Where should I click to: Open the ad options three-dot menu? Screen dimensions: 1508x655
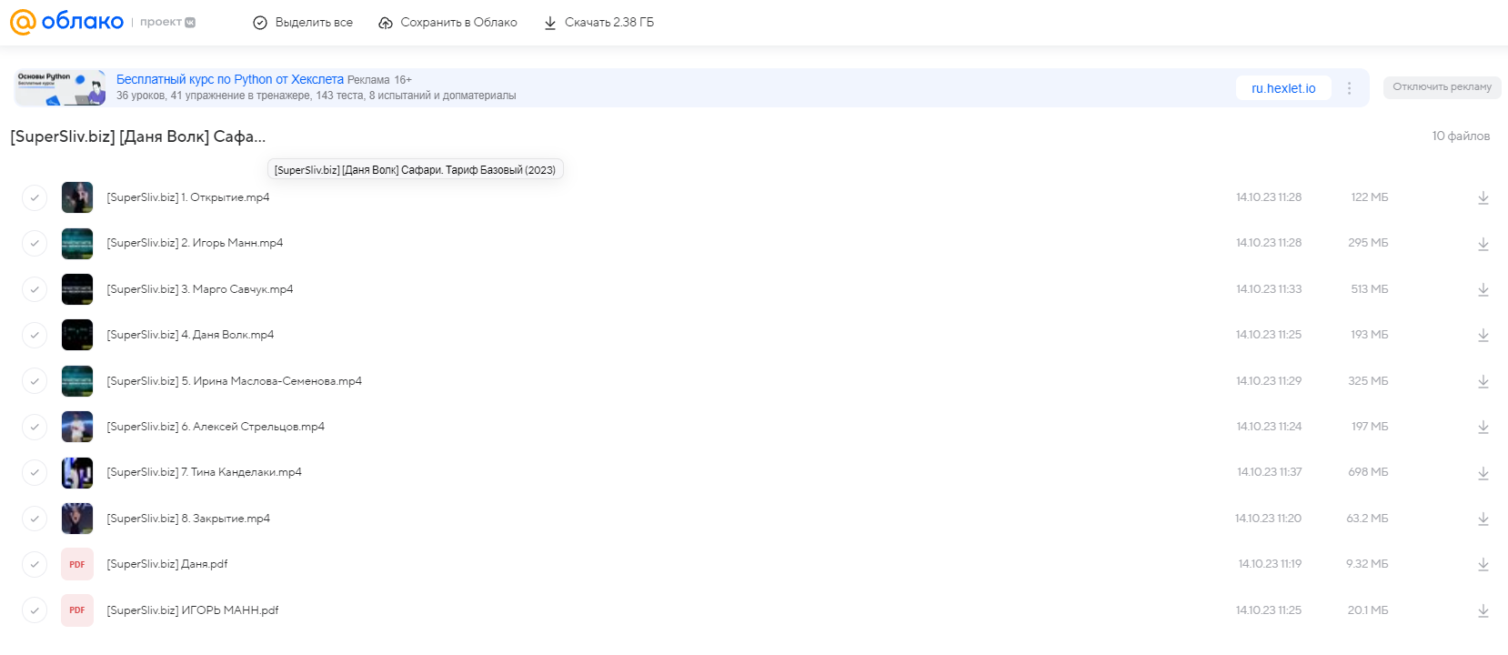[1349, 88]
